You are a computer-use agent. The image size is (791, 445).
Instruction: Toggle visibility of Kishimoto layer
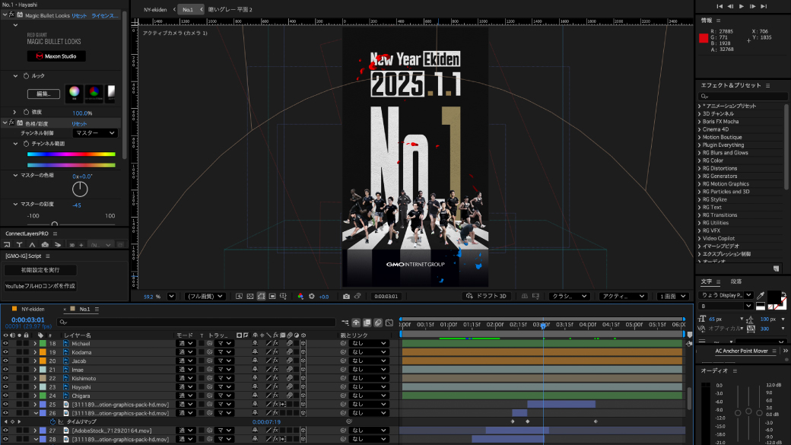pyautogui.click(x=5, y=378)
